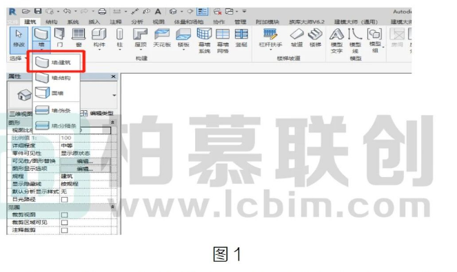Select the 模型文字 (Model Text) tool
Screen dimensions: 457x272
336,40
